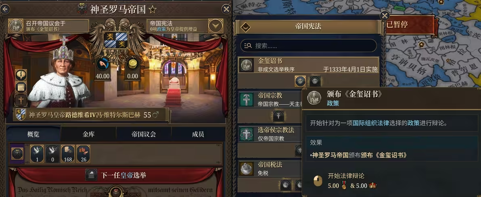481x197 pixels.
Task: Select the highlighted 金玺诏书 policy option icon
Action: (300, 81)
